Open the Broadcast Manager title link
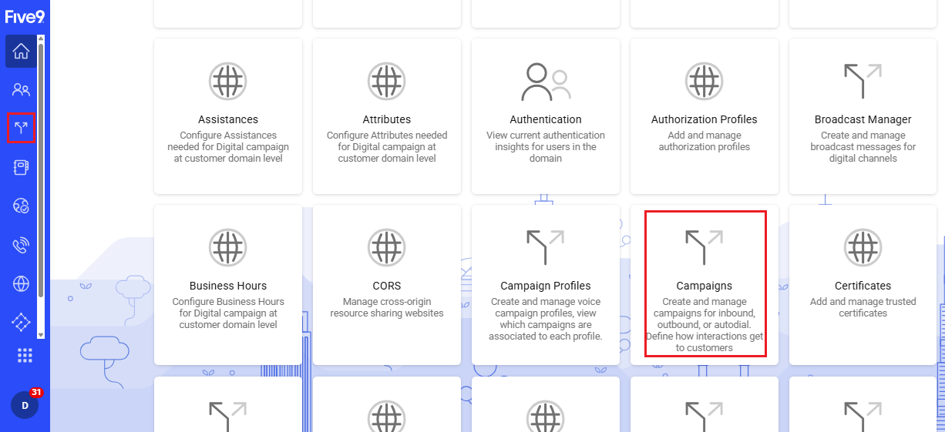This screenshot has width=945, height=432. point(863,119)
